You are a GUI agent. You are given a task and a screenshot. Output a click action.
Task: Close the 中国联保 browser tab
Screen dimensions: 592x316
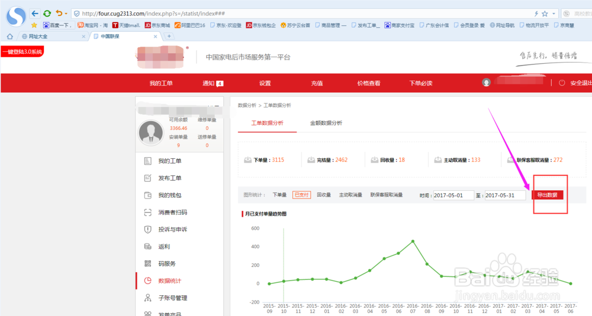pos(155,37)
